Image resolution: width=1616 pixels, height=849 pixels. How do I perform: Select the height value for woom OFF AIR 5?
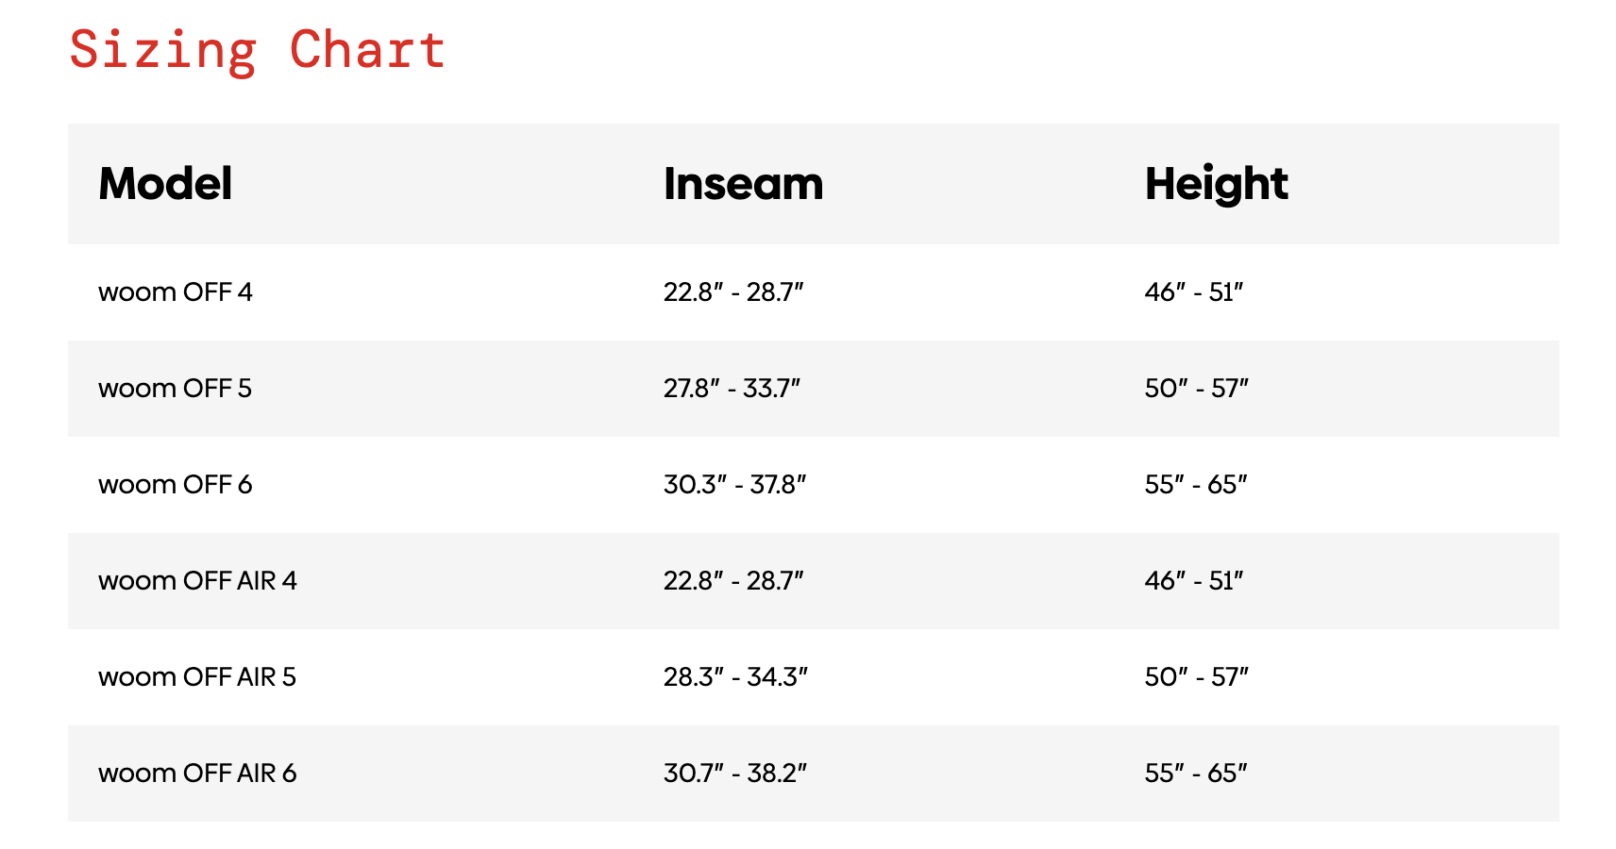click(1196, 677)
